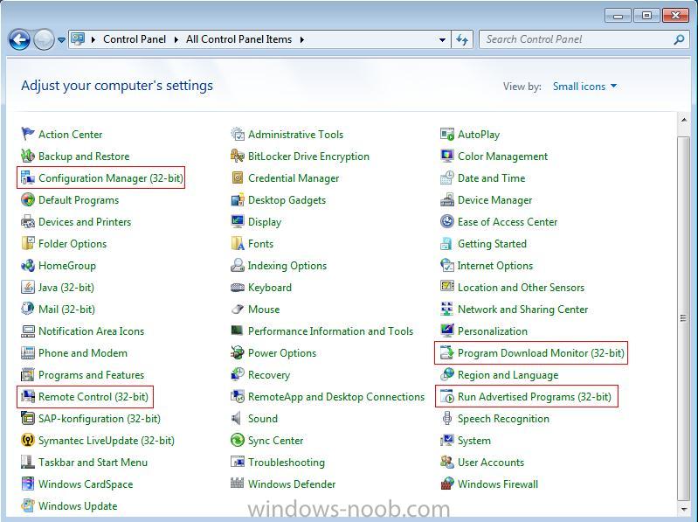Open the Personalization link

493,331
